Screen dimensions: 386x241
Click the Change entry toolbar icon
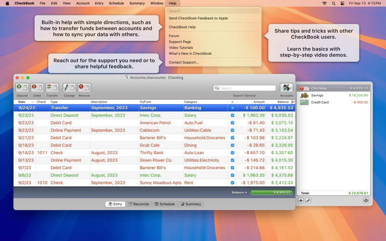pyautogui.click(x=69, y=88)
